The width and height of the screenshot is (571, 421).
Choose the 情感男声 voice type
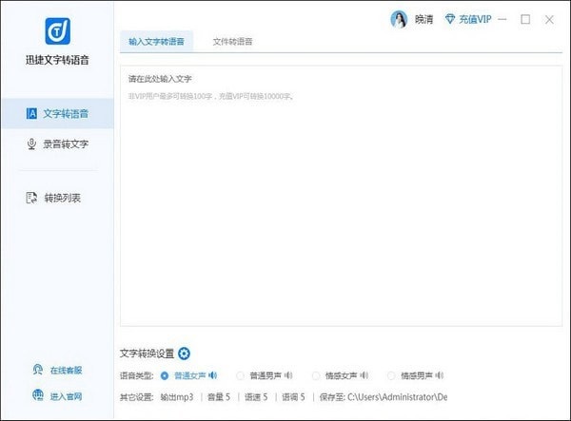[x=393, y=374]
